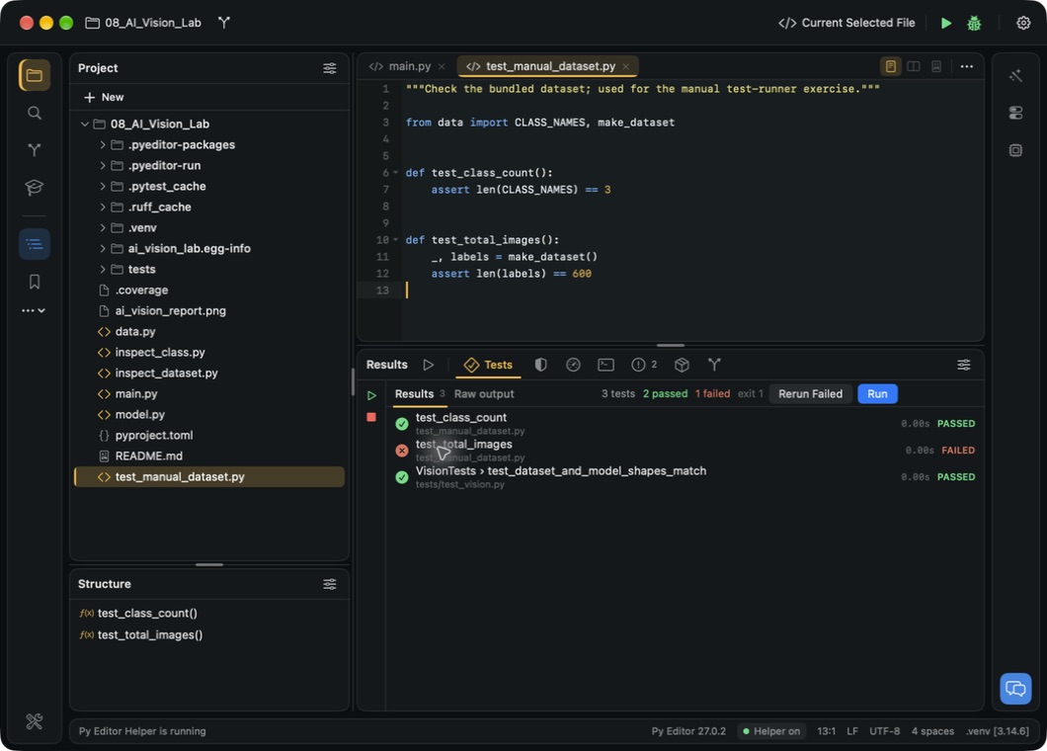Expand the tests folder
The width and height of the screenshot is (1047, 751).
click(102, 269)
